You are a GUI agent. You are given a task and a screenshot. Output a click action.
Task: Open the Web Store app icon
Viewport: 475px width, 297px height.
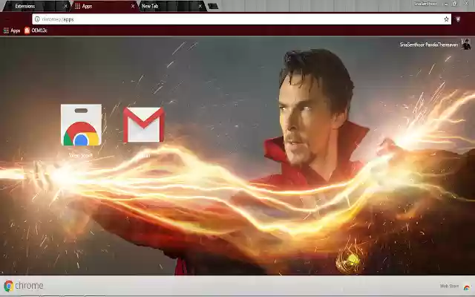coord(81,125)
